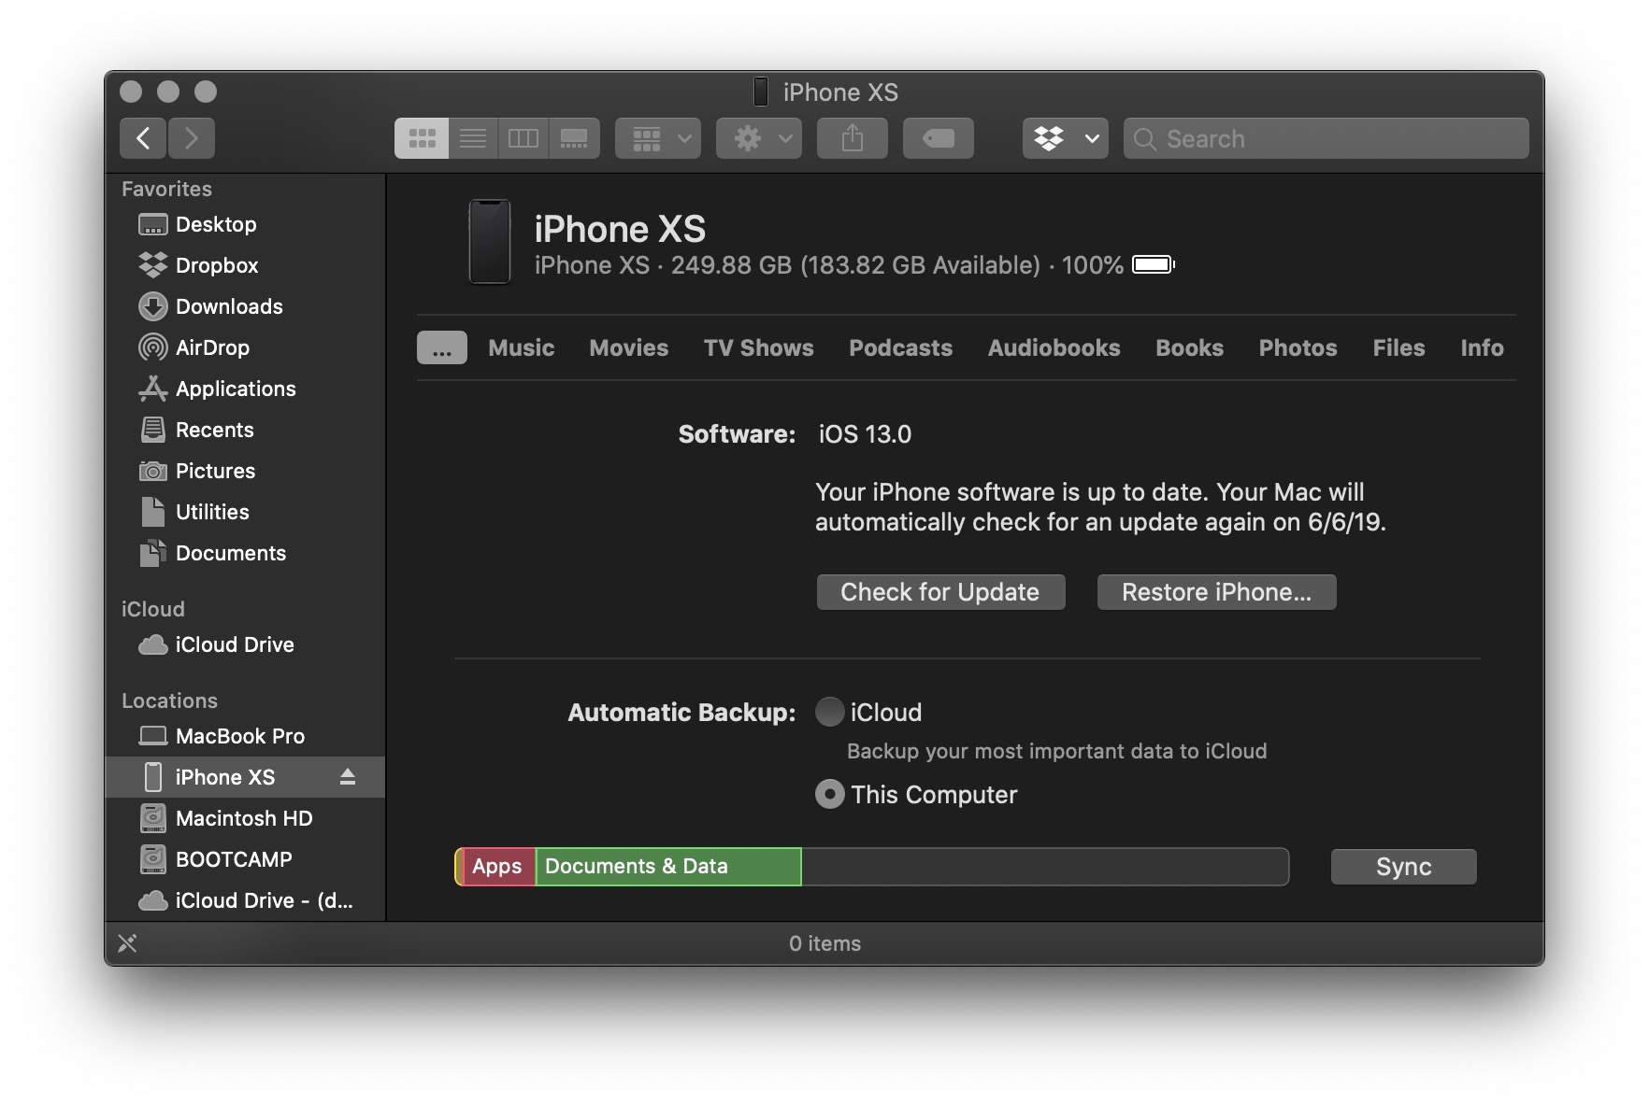Switch to the Photos tab
1649x1104 pixels.
pos(1298,347)
